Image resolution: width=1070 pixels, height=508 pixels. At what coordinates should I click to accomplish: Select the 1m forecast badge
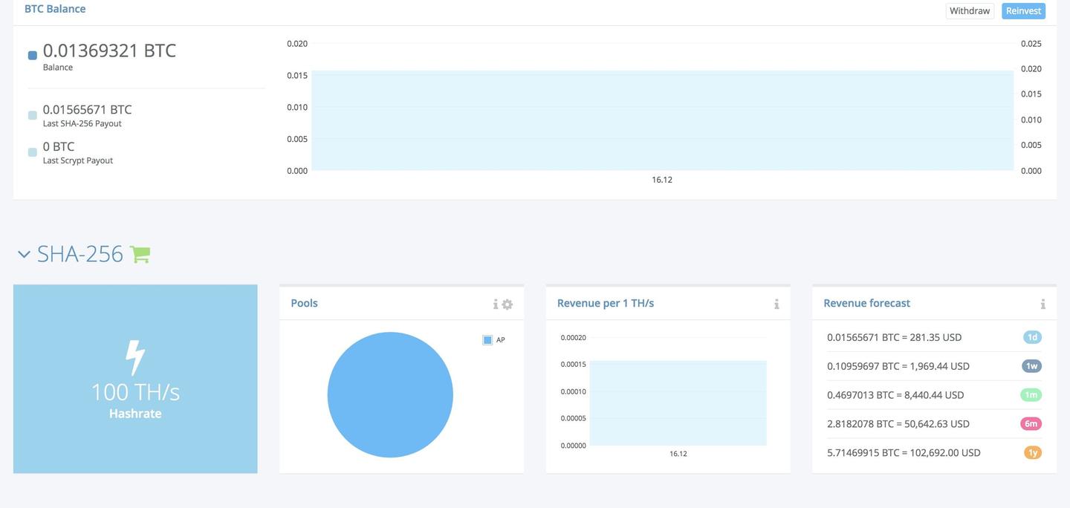click(x=1031, y=394)
